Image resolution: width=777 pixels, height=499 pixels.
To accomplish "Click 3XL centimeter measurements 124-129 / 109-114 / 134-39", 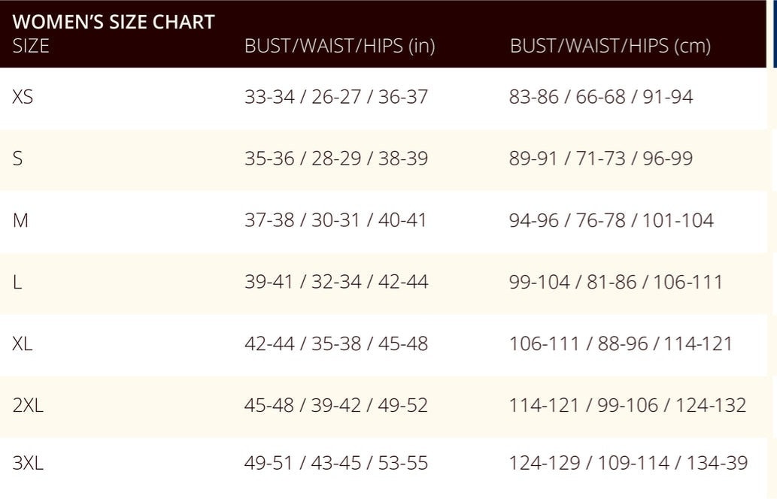I will pyautogui.click(x=628, y=464).
